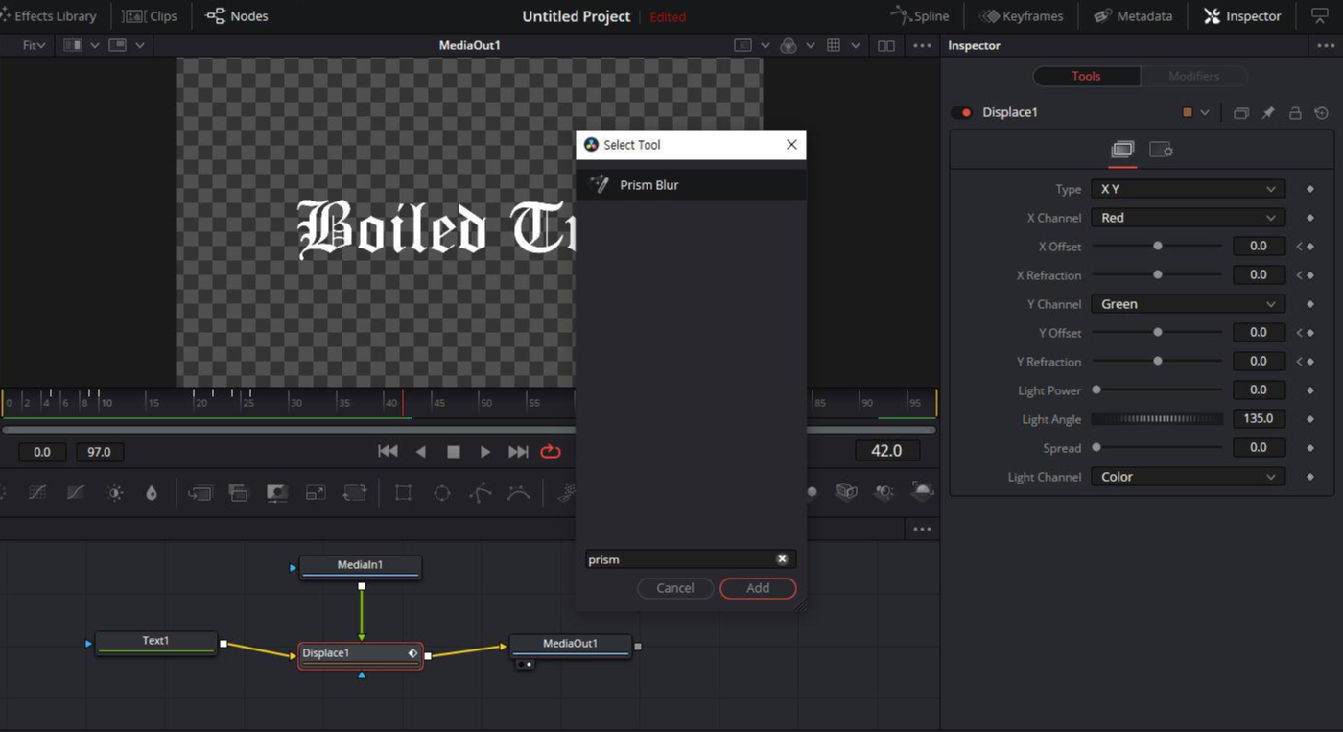
Task: Click Add in Select Tool dialog
Action: 758,588
